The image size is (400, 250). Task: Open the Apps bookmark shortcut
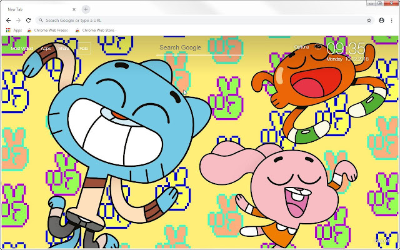pos(14,30)
